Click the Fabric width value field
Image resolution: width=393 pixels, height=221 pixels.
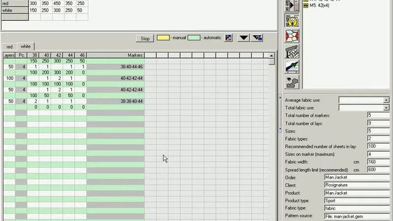pyautogui.click(x=378, y=162)
